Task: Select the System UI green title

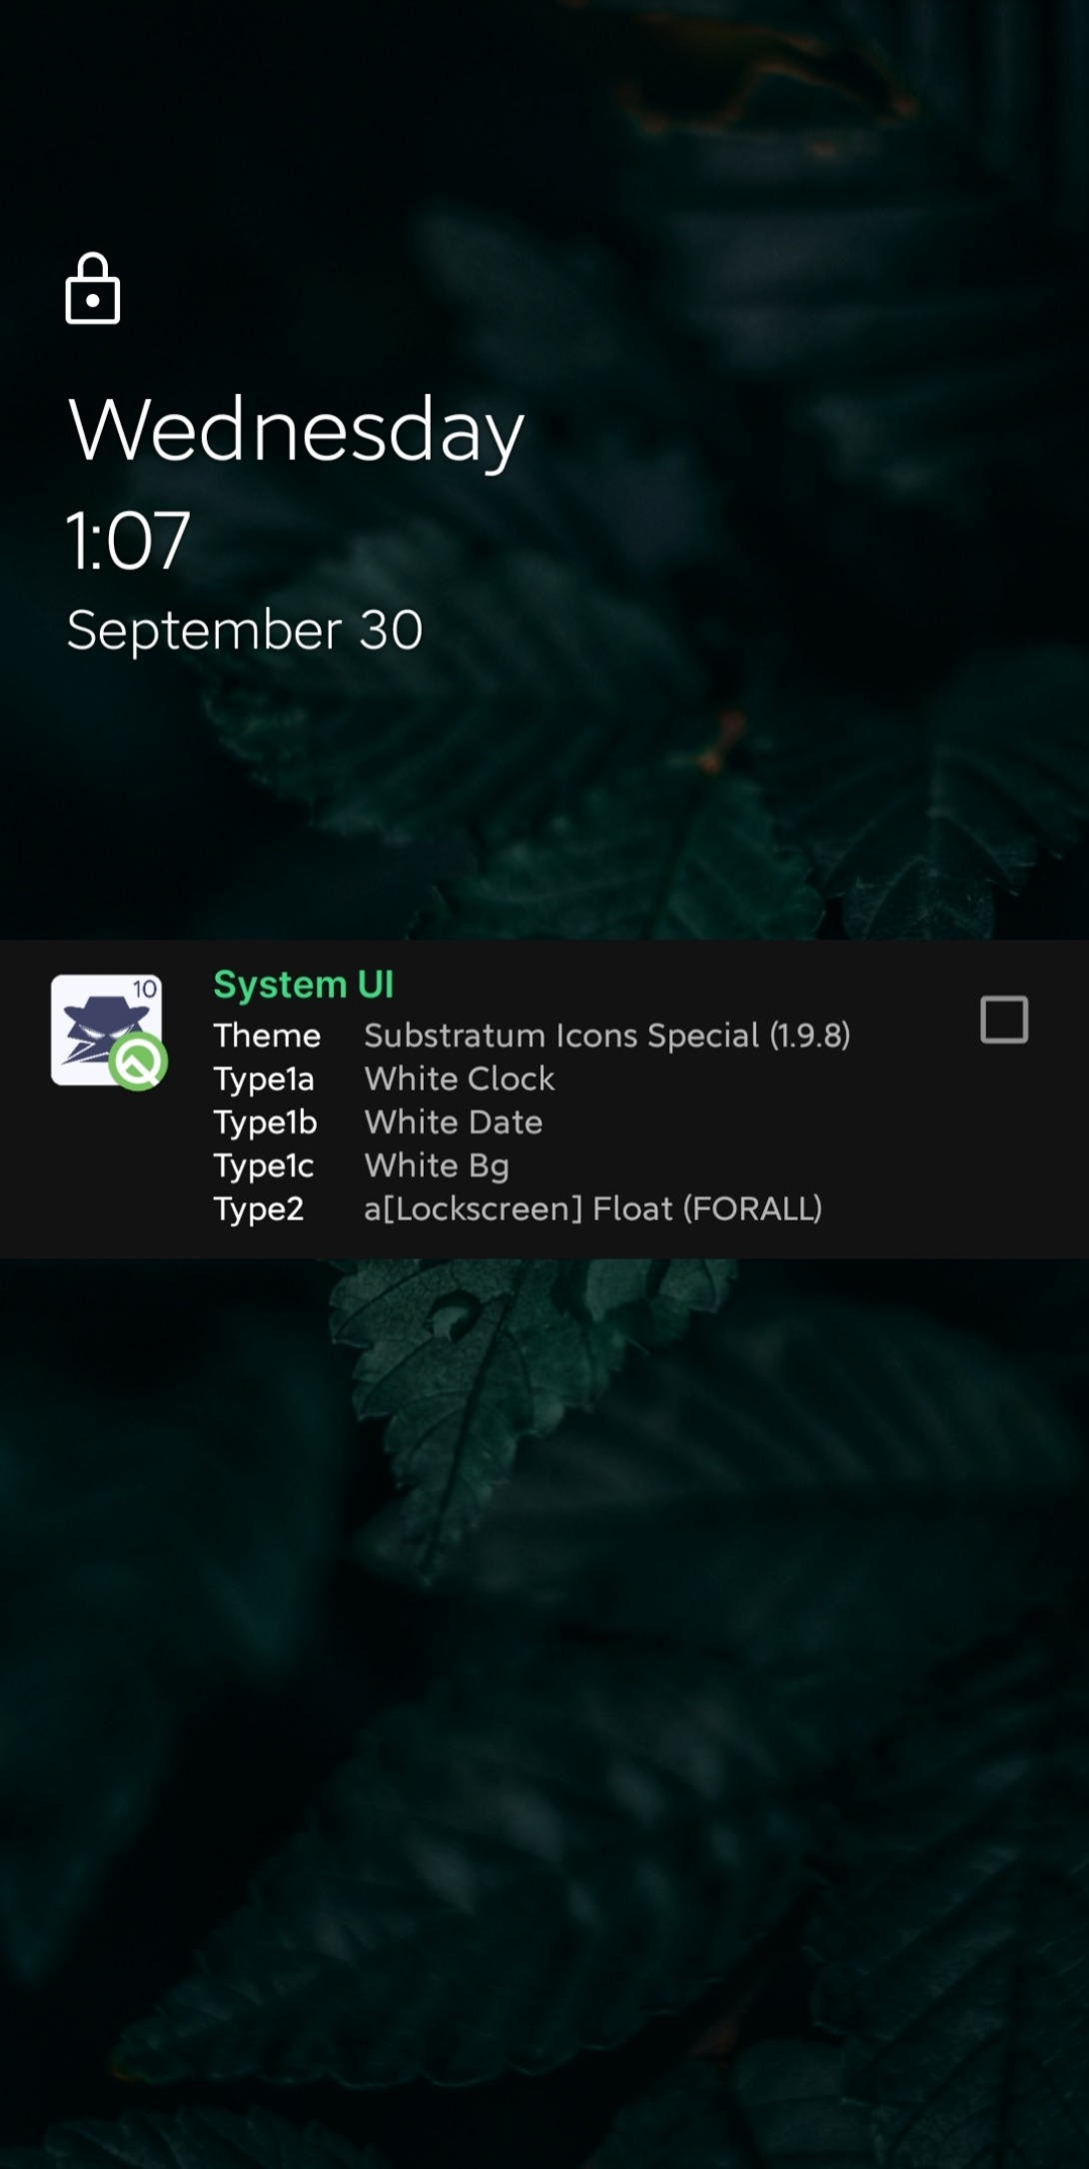Action: pyautogui.click(x=304, y=985)
